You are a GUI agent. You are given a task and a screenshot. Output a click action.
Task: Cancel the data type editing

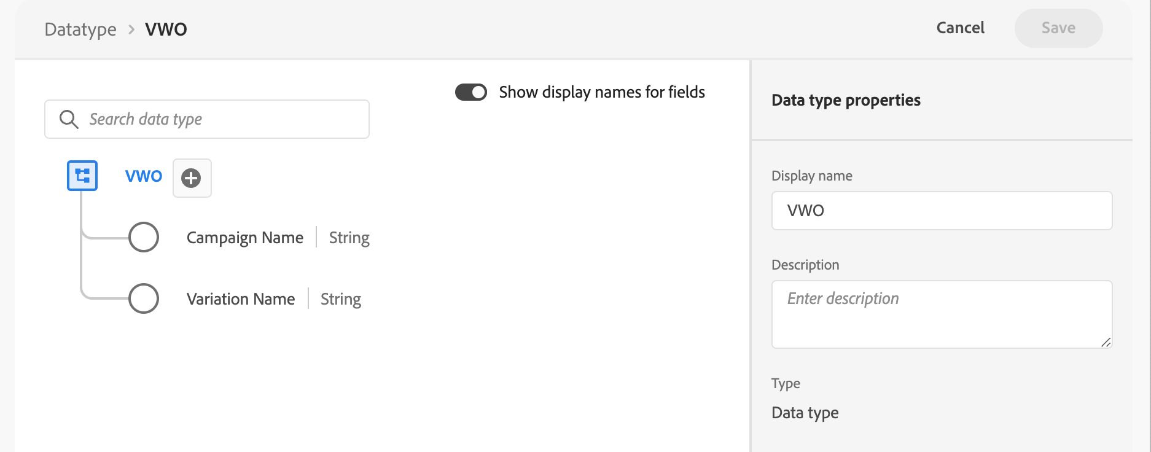(960, 28)
